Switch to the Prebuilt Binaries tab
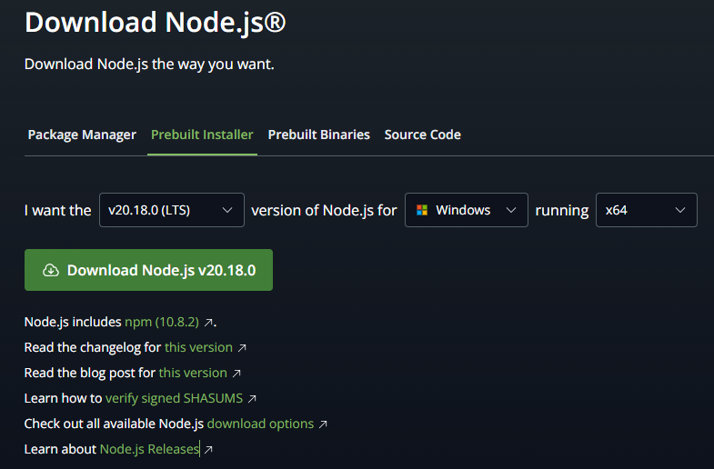Image resolution: width=714 pixels, height=469 pixels. click(x=318, y=135)
